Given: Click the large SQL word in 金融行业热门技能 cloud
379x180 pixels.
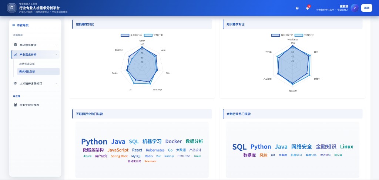Looking at the screenshot, I should (x=239, y=147).
